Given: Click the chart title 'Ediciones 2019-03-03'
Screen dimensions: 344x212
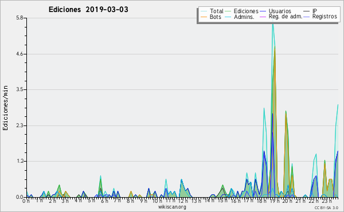Looking at the screenshot, I should click(88, 10).
